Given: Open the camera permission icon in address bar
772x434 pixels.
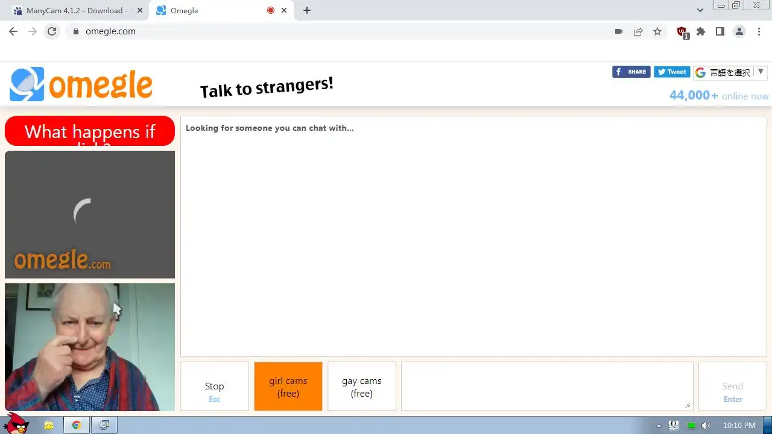Looking at the screenshot, I should 619,31.
